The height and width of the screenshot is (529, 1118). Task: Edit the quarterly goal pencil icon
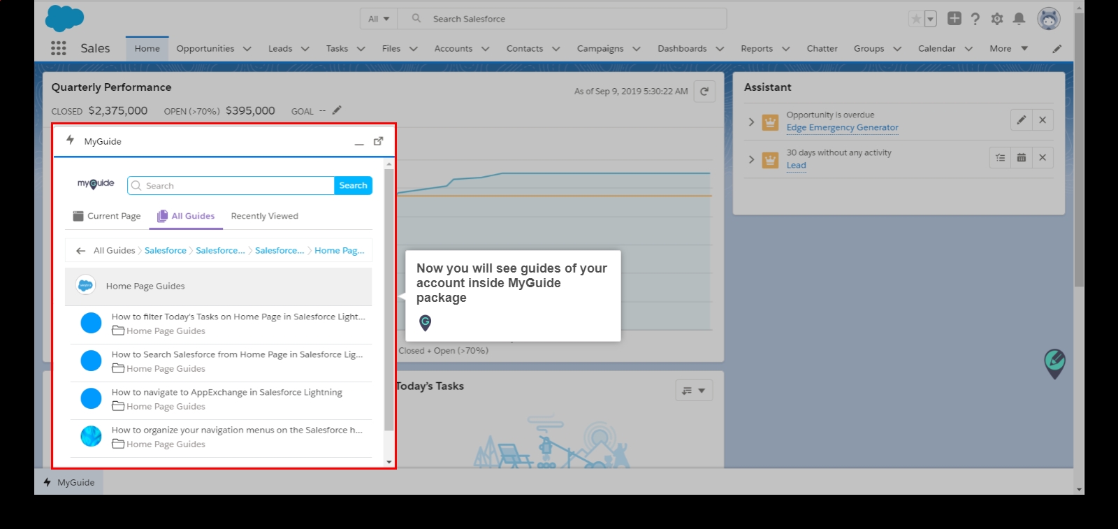(337, 110)
